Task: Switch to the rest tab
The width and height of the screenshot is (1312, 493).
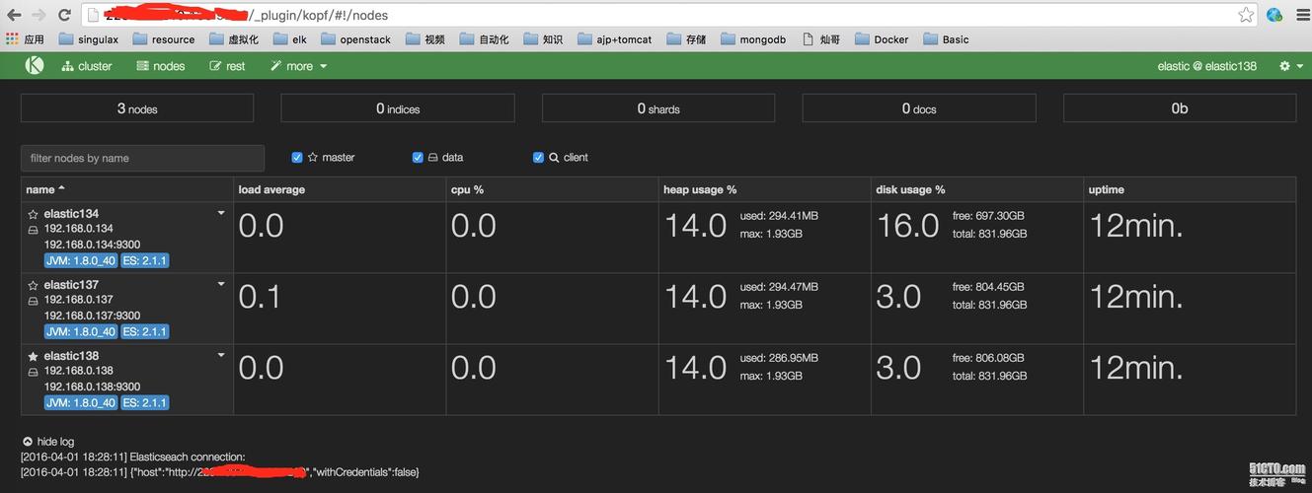Action: [227, 66]
